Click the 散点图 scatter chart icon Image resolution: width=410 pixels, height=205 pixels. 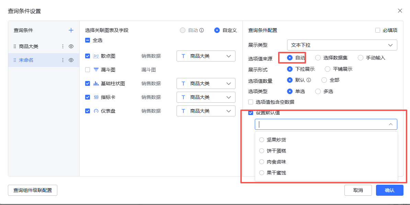(96, 56)
